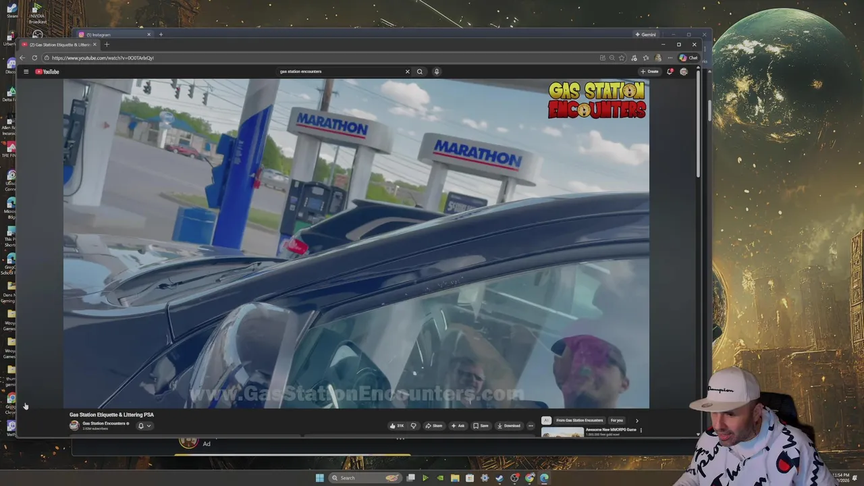Reload the YouTube page

pyautogui.click(x=34, y=58)
